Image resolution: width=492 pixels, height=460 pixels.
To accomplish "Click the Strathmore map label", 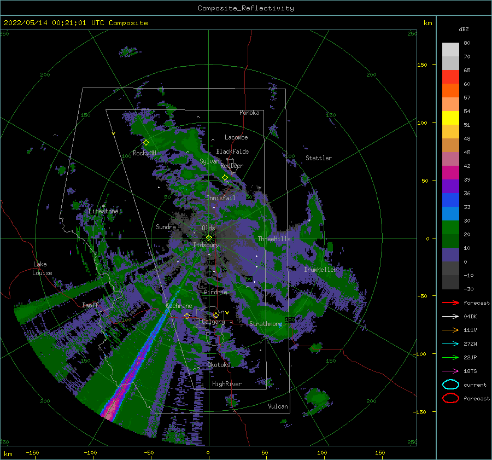I will 266,323.
